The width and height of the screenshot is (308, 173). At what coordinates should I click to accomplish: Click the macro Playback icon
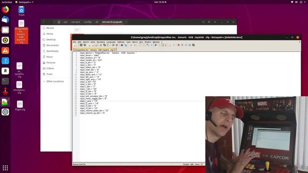pos(186,45)
